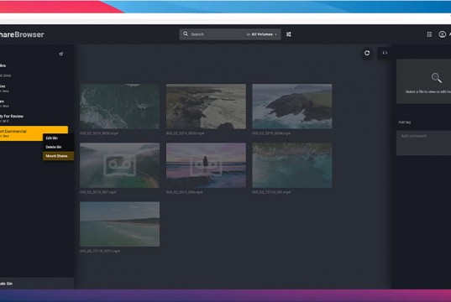Open the user account icon
Screen dimensions: 451x302
[x=442, y=34]
